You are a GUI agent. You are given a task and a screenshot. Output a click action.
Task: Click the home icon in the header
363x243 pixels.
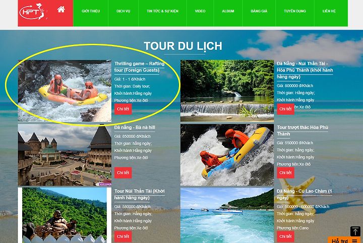pyautogui.click(x=61, y=10)
